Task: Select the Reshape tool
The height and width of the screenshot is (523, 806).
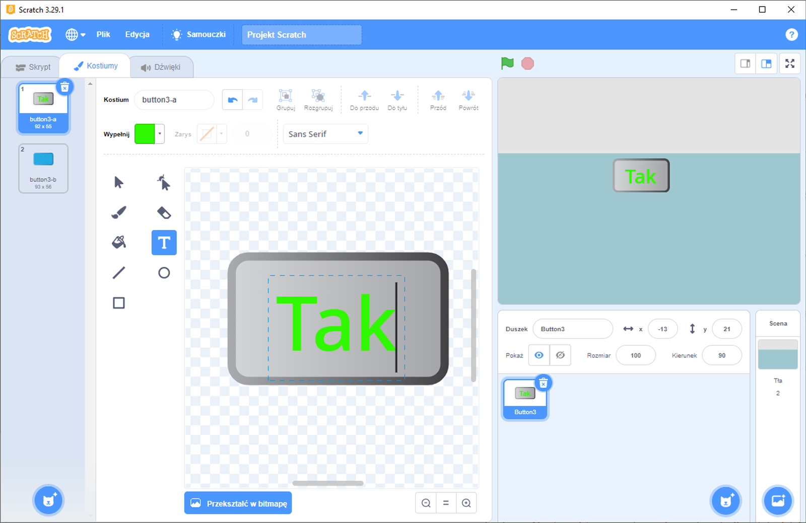Action: [x=164, y=182]
